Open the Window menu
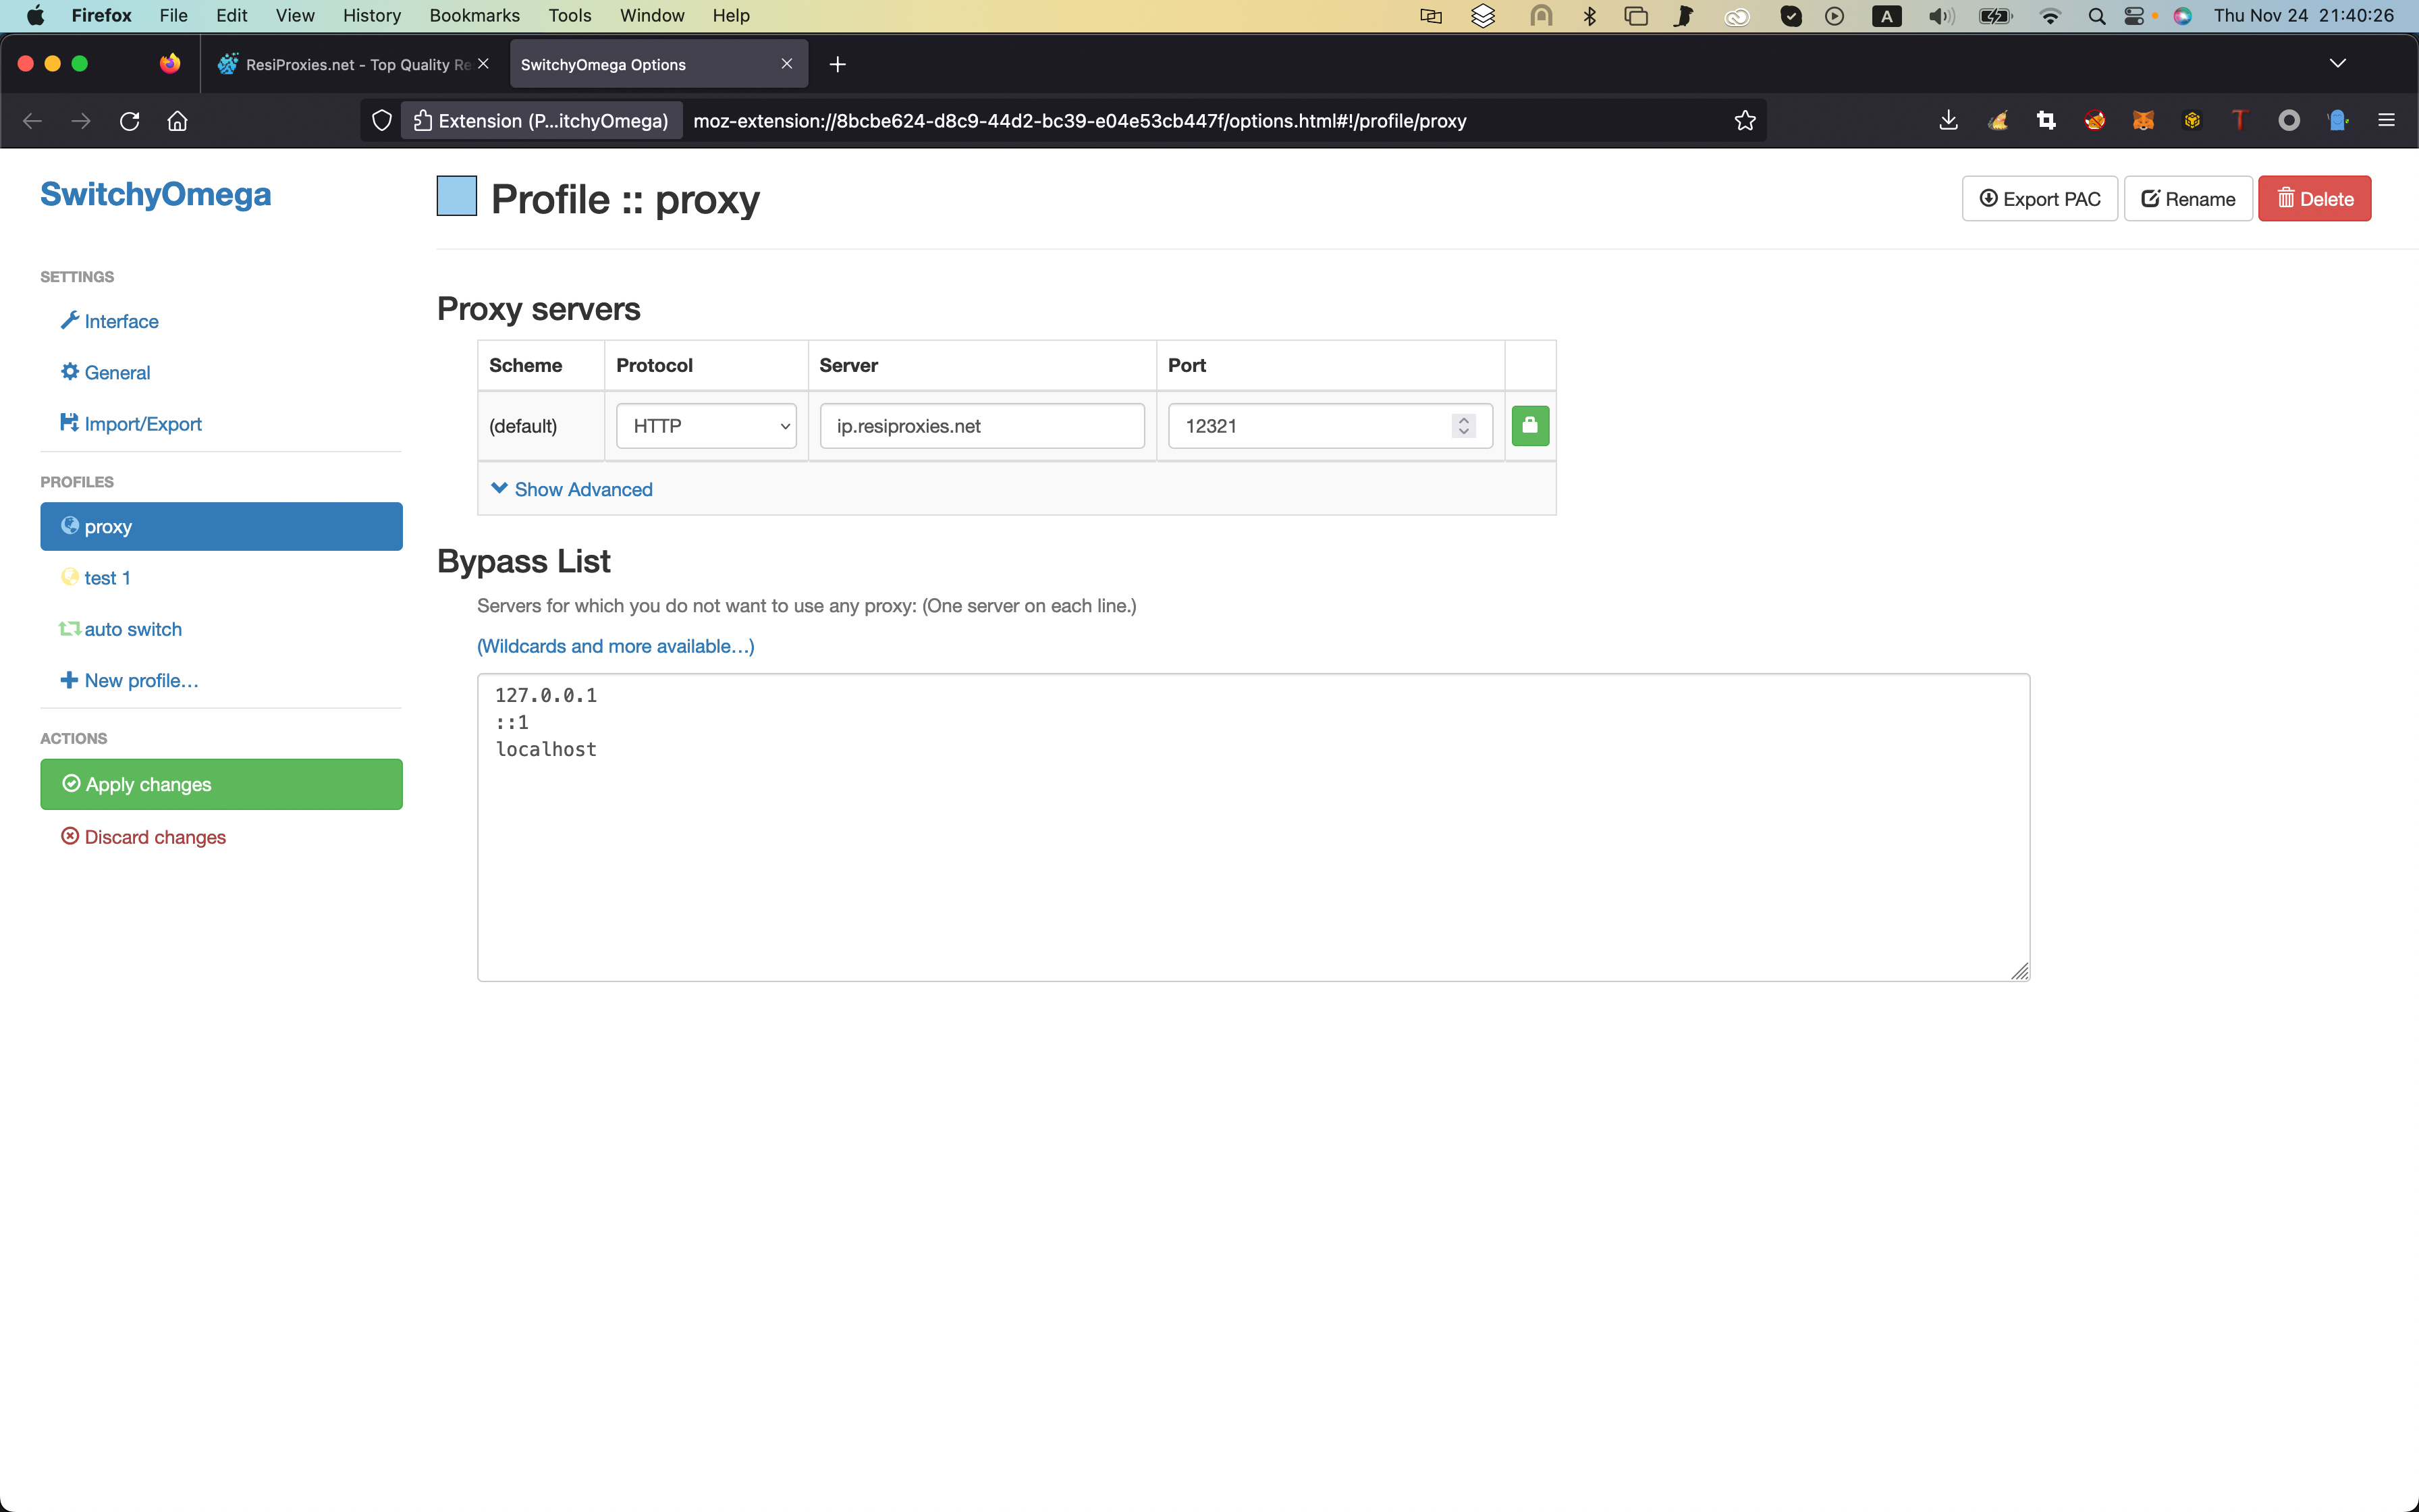 click(x=652, y=15)
